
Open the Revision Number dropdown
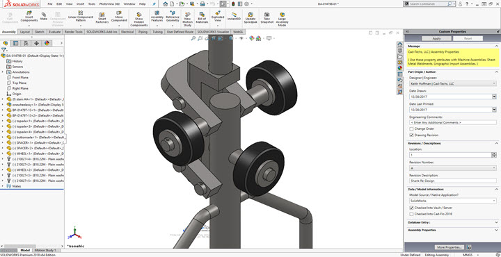pos(452,167)
